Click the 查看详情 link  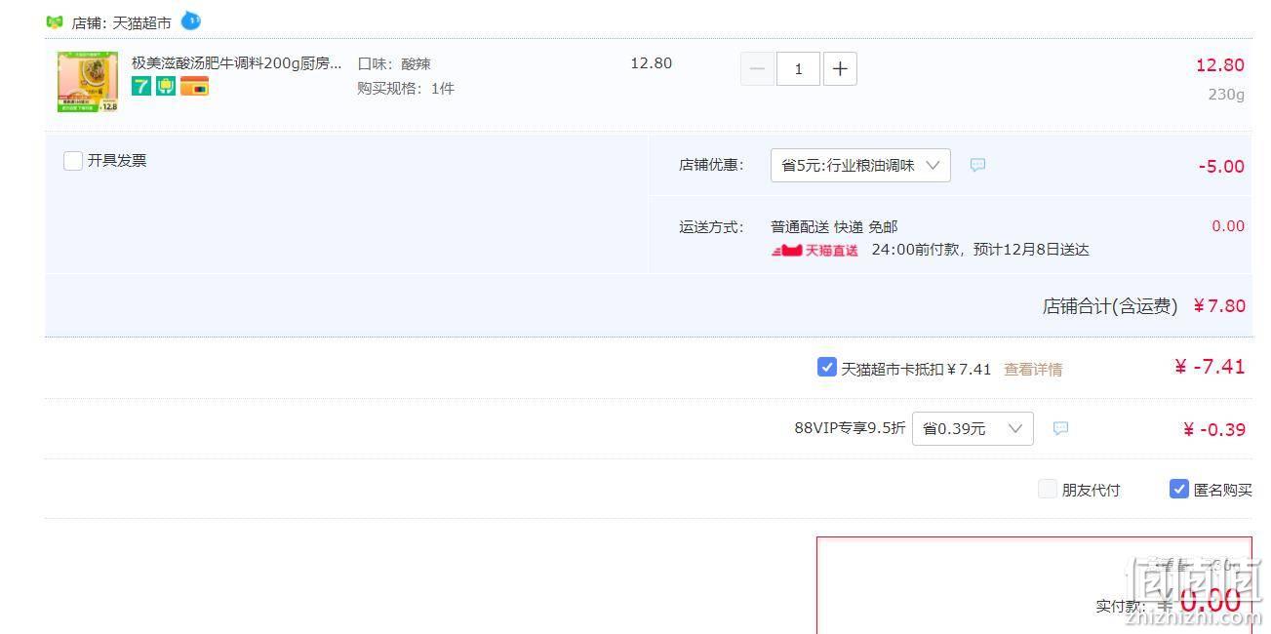click(1033, 369)
